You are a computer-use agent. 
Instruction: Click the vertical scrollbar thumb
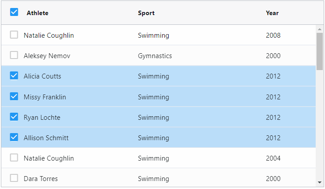tap(320, 51)
